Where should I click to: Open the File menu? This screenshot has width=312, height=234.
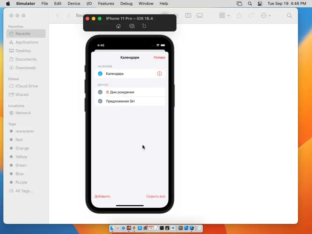coord(44,4)
